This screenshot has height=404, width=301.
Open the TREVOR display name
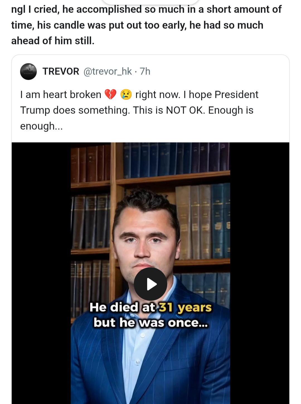pos(61,71)
